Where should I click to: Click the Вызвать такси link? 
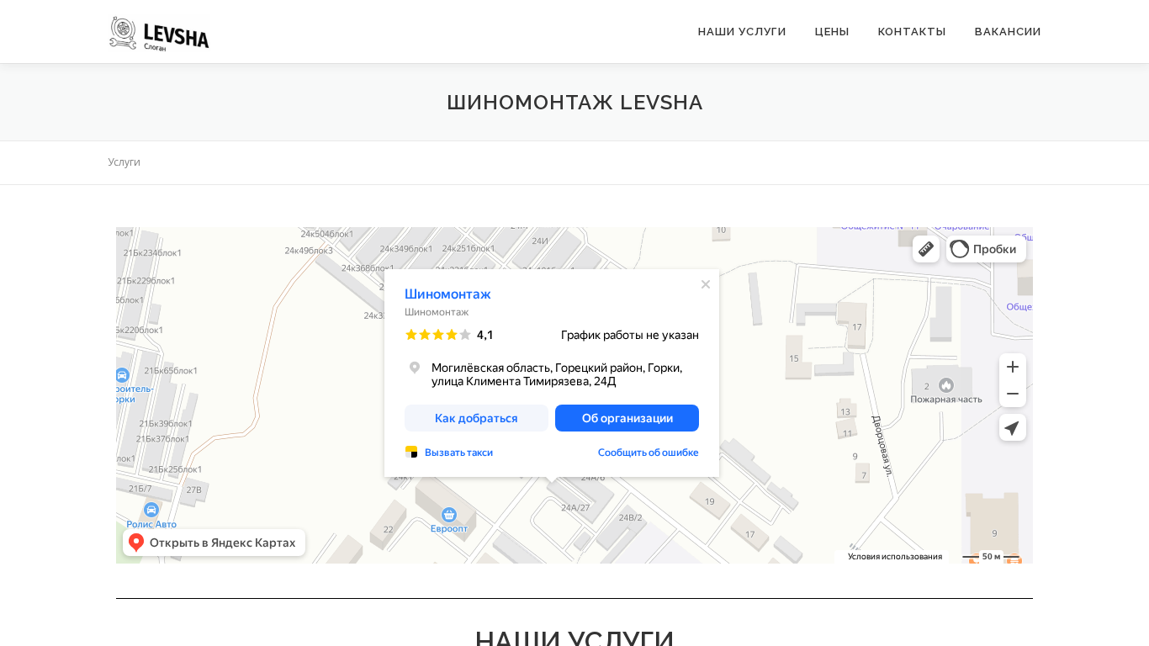458,453
